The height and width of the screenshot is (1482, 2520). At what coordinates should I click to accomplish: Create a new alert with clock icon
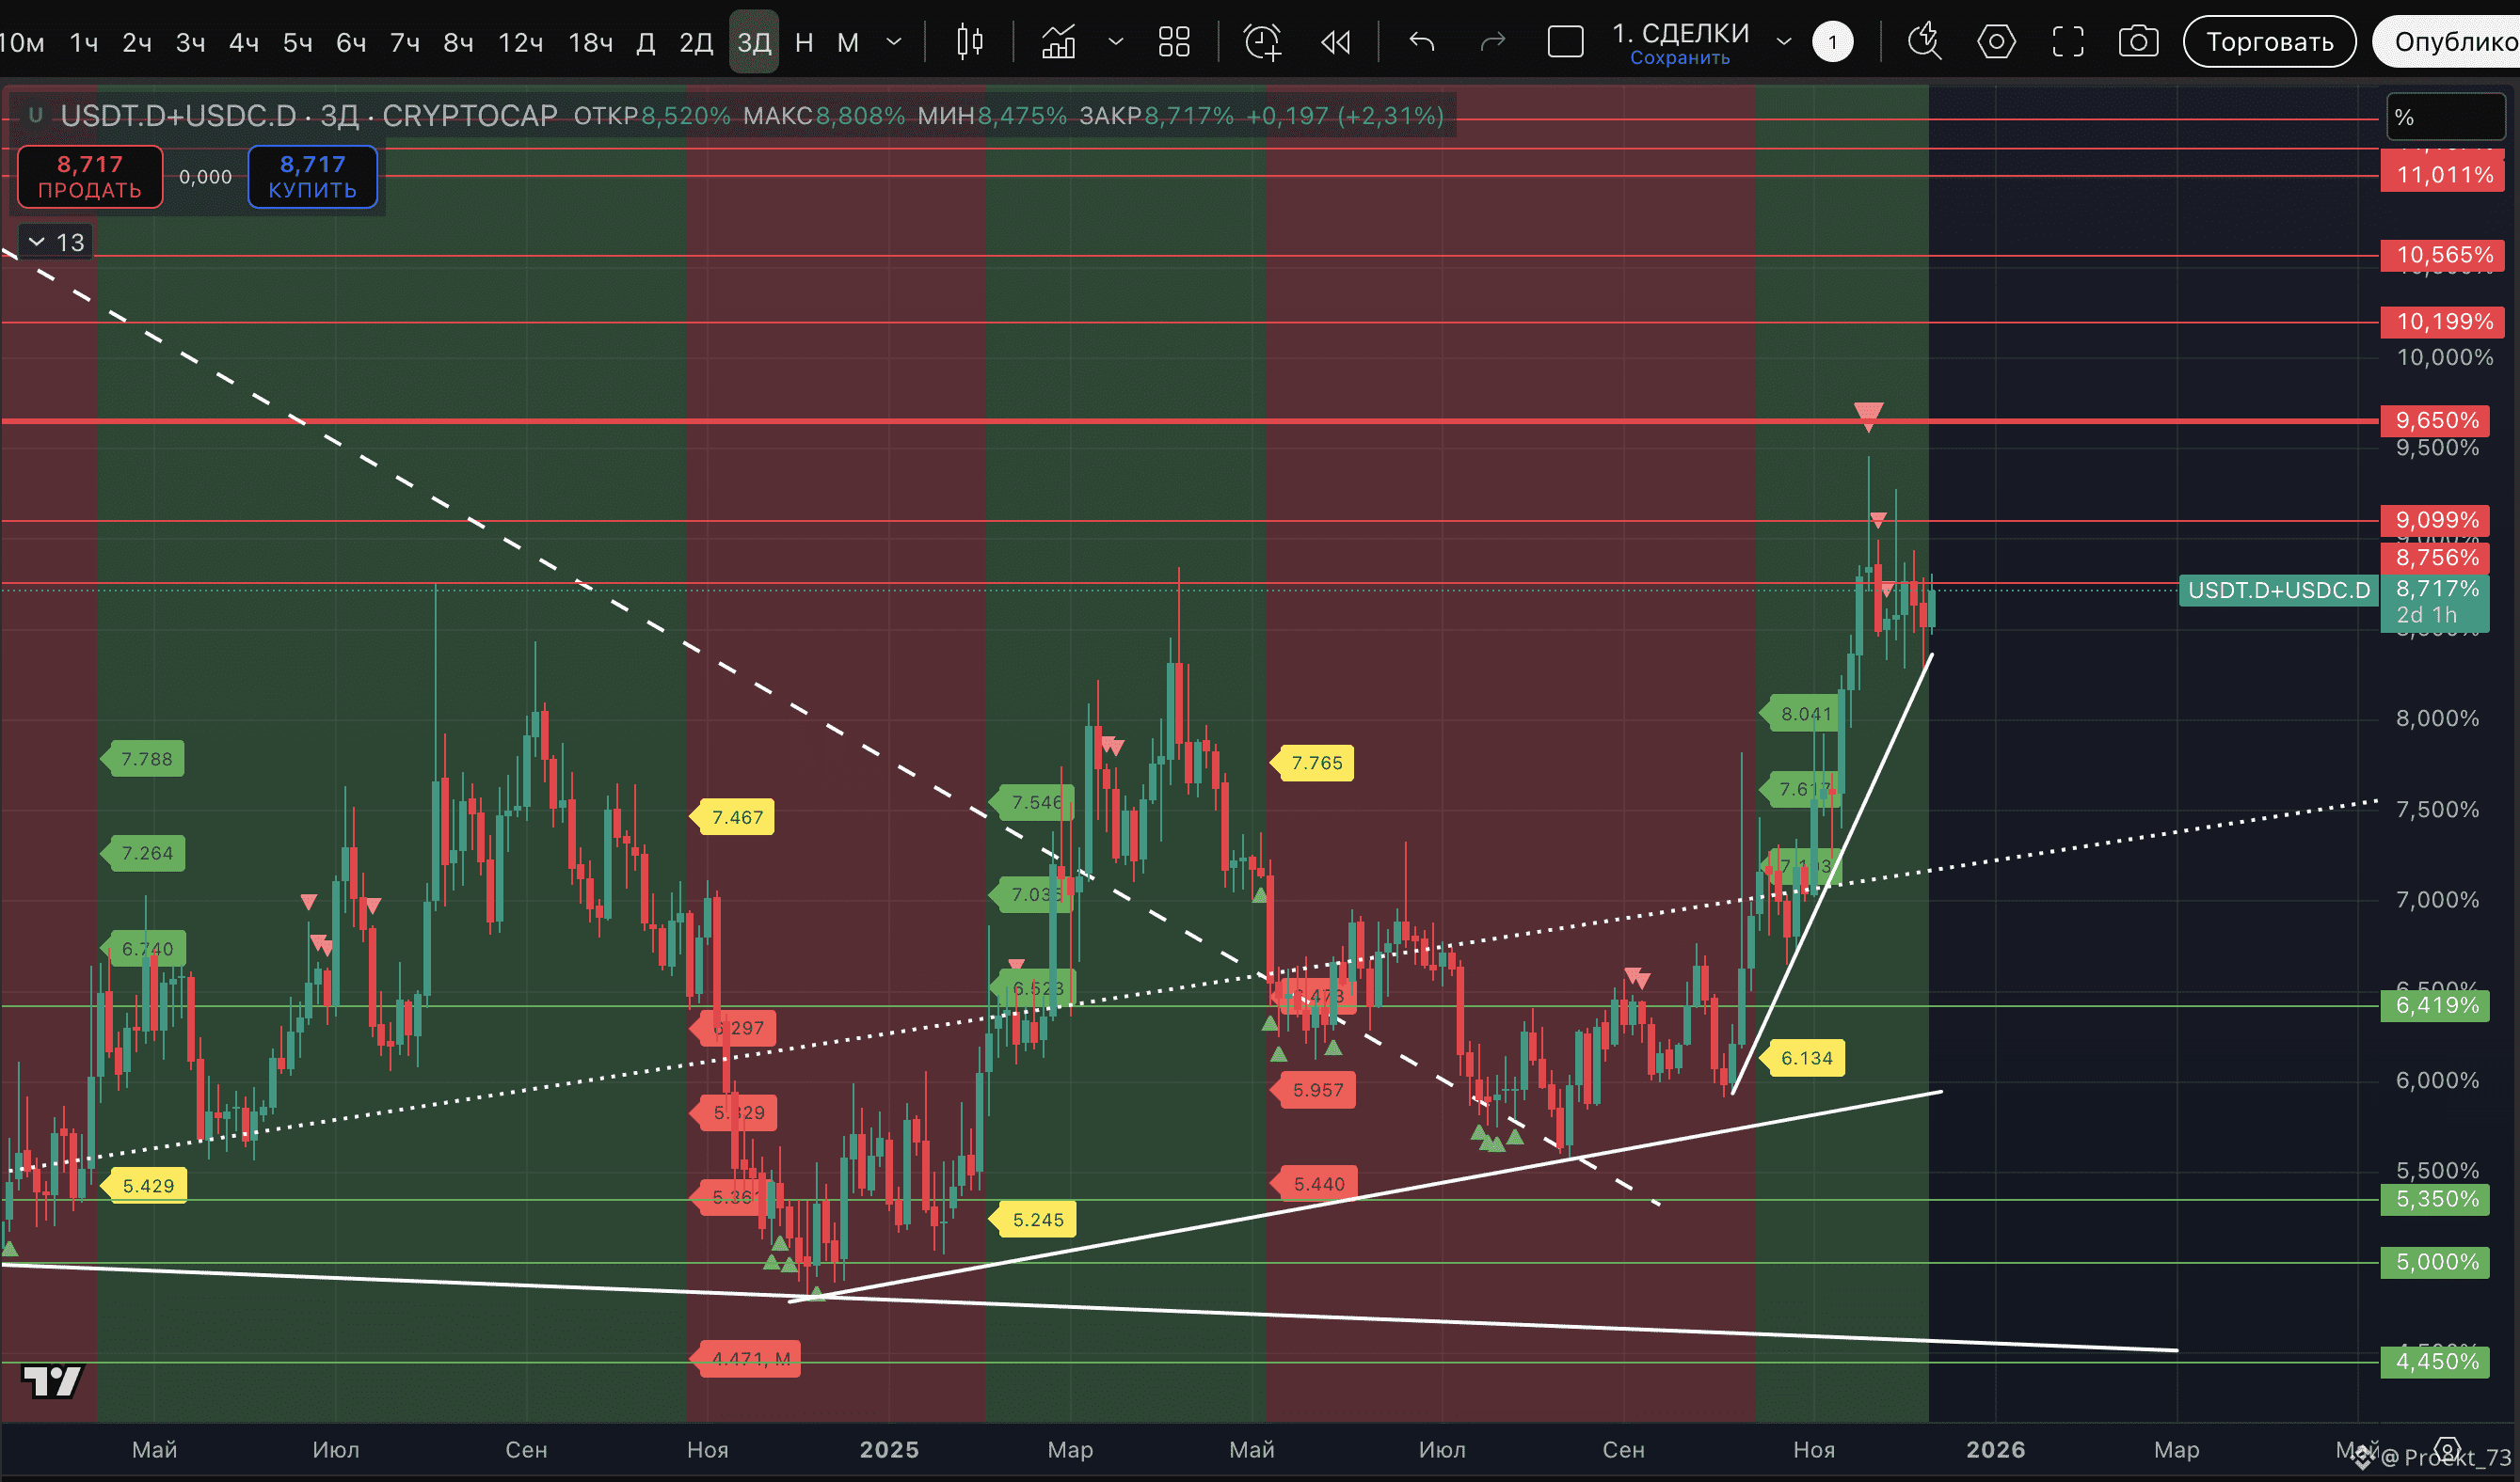coord(1262,42)
